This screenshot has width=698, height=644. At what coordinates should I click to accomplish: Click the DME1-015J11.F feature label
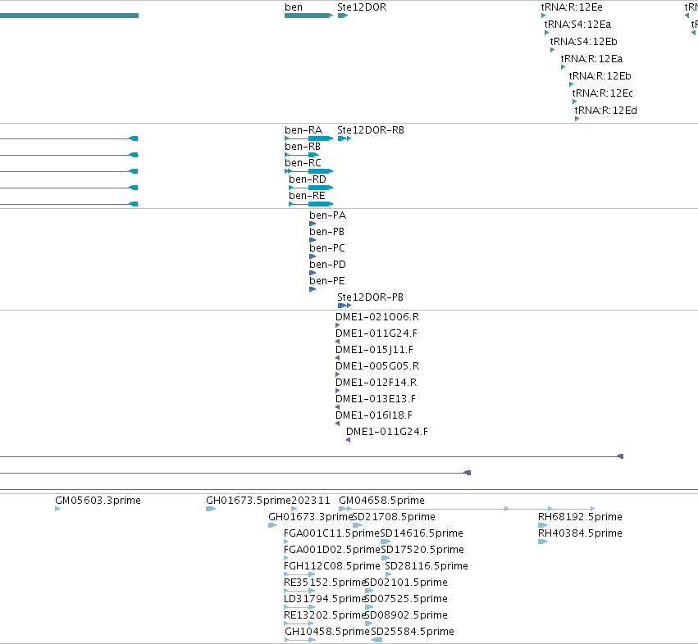tap(374, 350)
